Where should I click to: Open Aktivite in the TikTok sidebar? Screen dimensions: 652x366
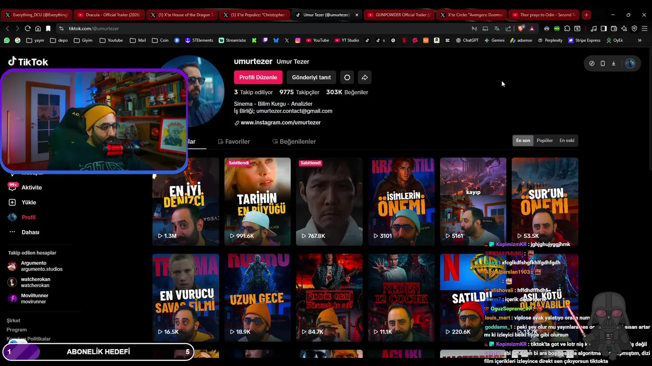click(x=32, y=188)
